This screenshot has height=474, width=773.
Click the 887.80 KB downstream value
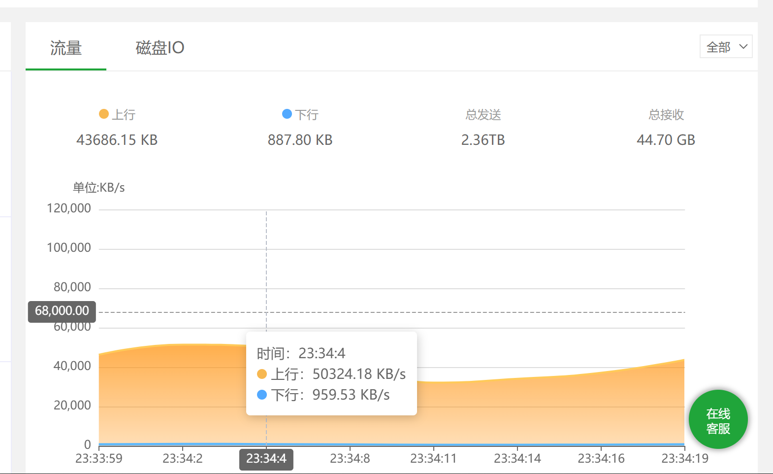click(300, 140)
